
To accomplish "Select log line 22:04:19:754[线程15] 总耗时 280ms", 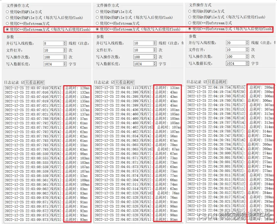I will (231, 87).
